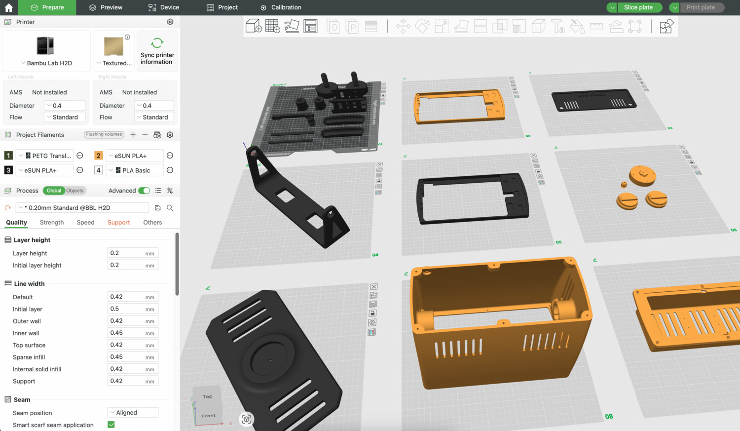The height and width of the screenshot is (431, 740).
Task: Open the Strength settings tab
Action: point(51,222)
